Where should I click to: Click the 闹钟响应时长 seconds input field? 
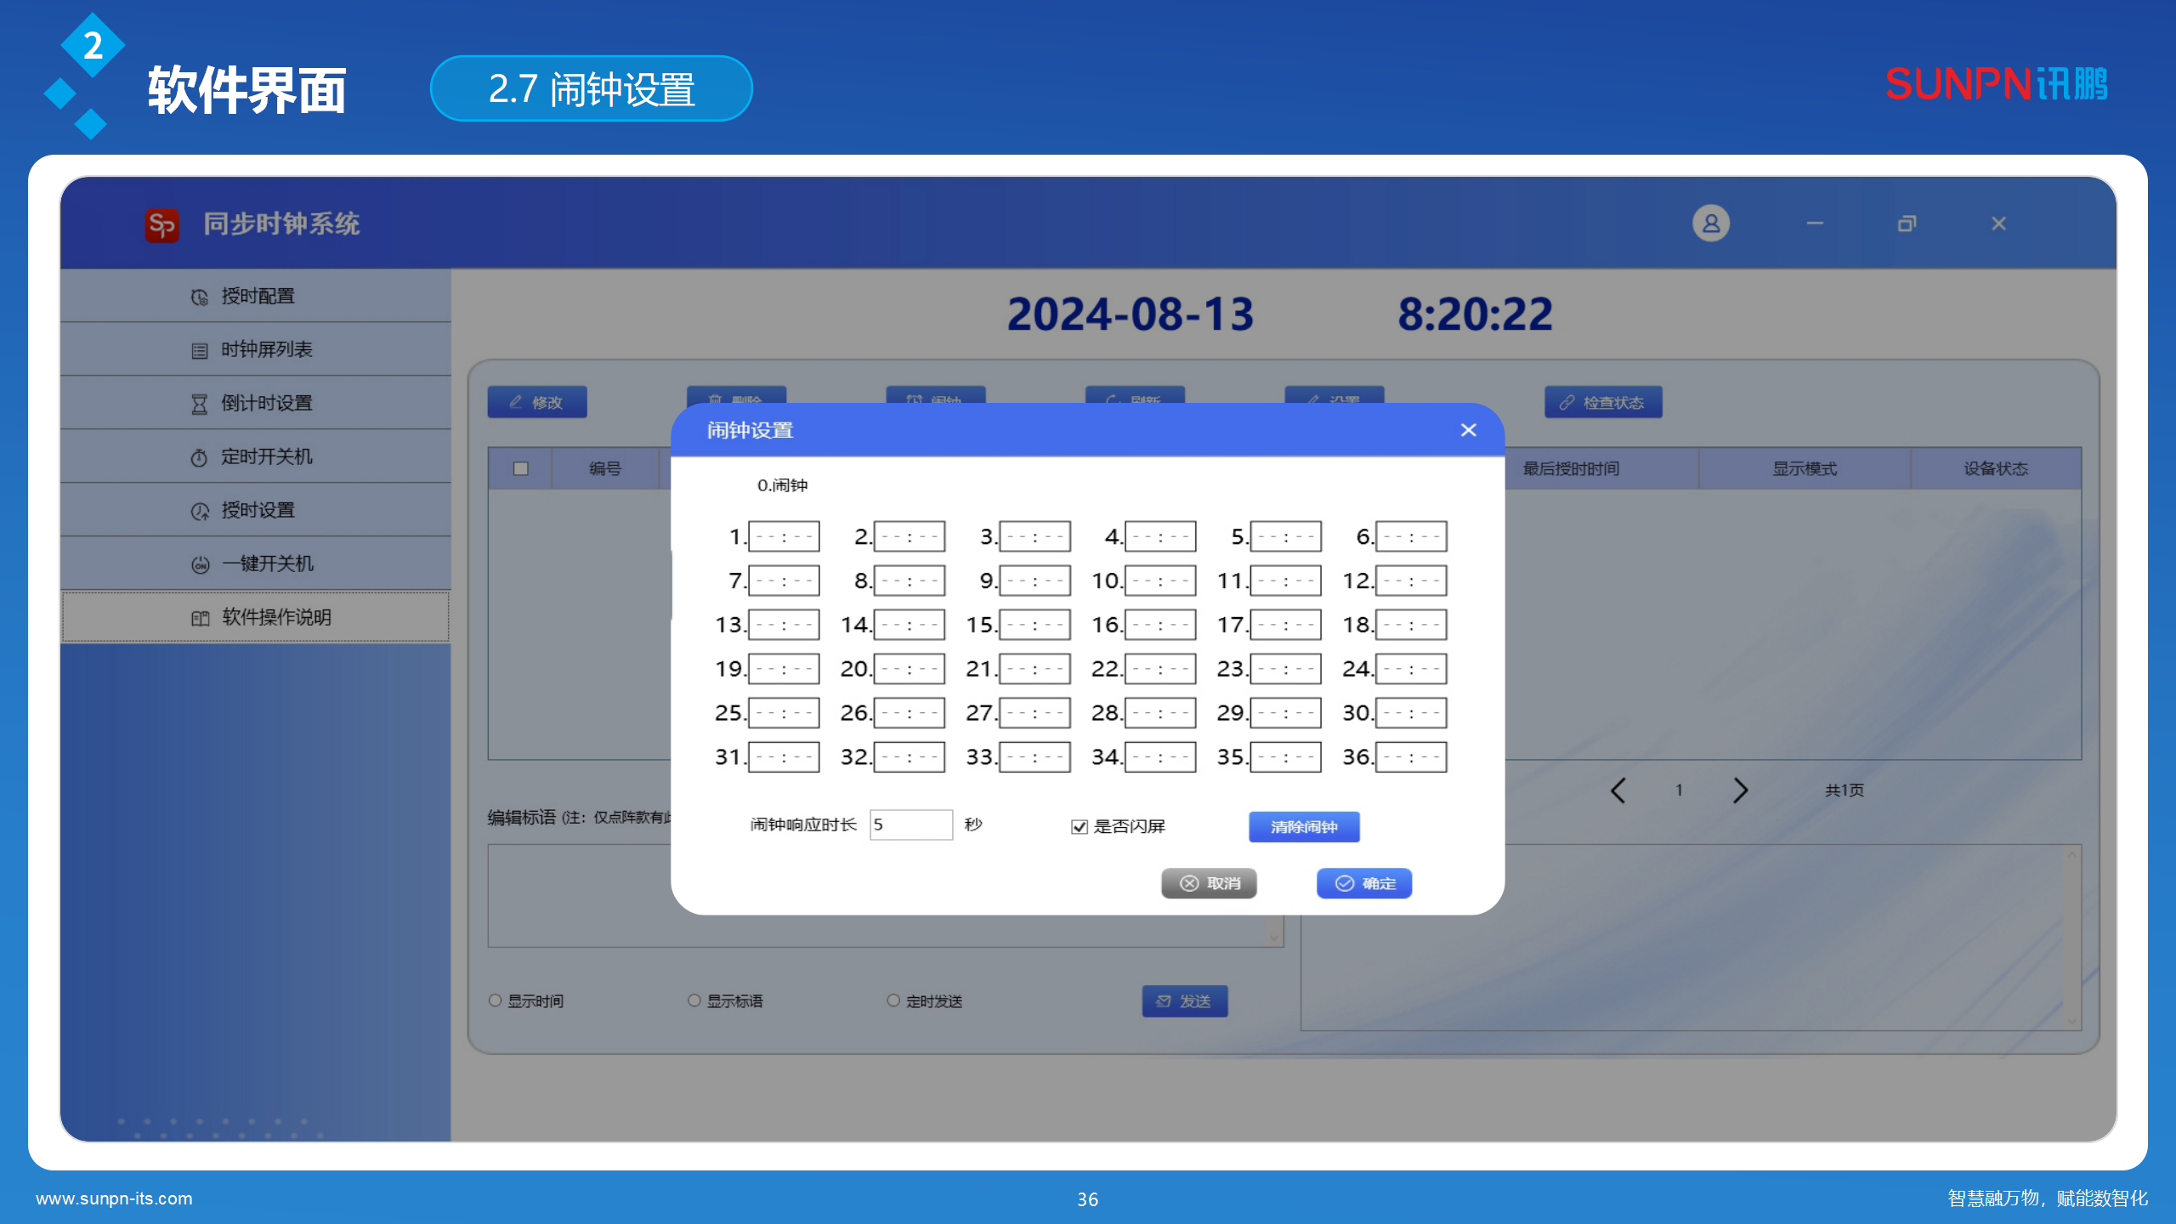click(x=910, y=824)
